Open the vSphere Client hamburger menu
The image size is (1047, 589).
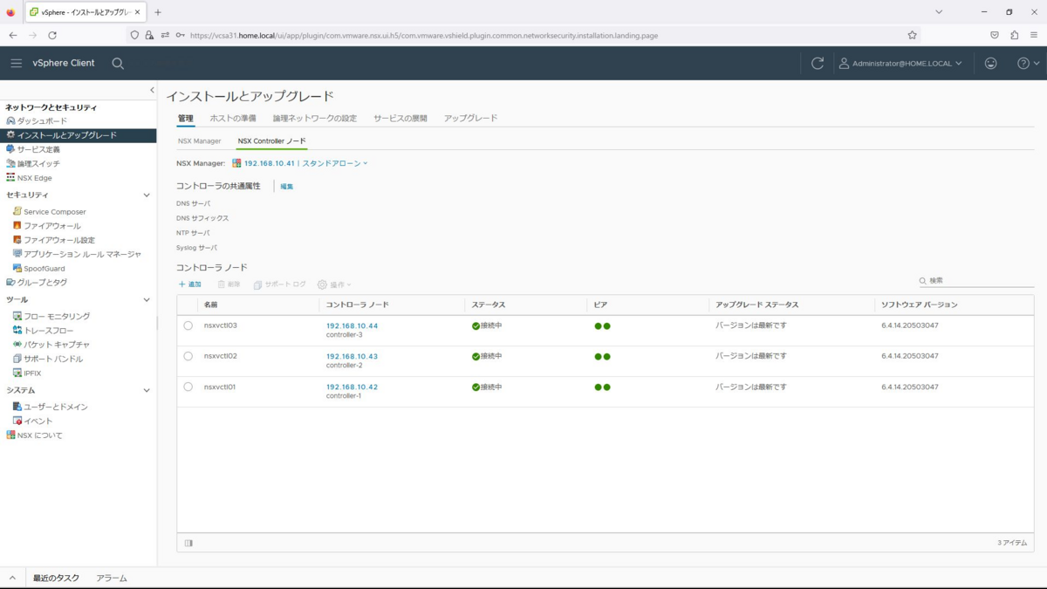[x=16, y=64]
